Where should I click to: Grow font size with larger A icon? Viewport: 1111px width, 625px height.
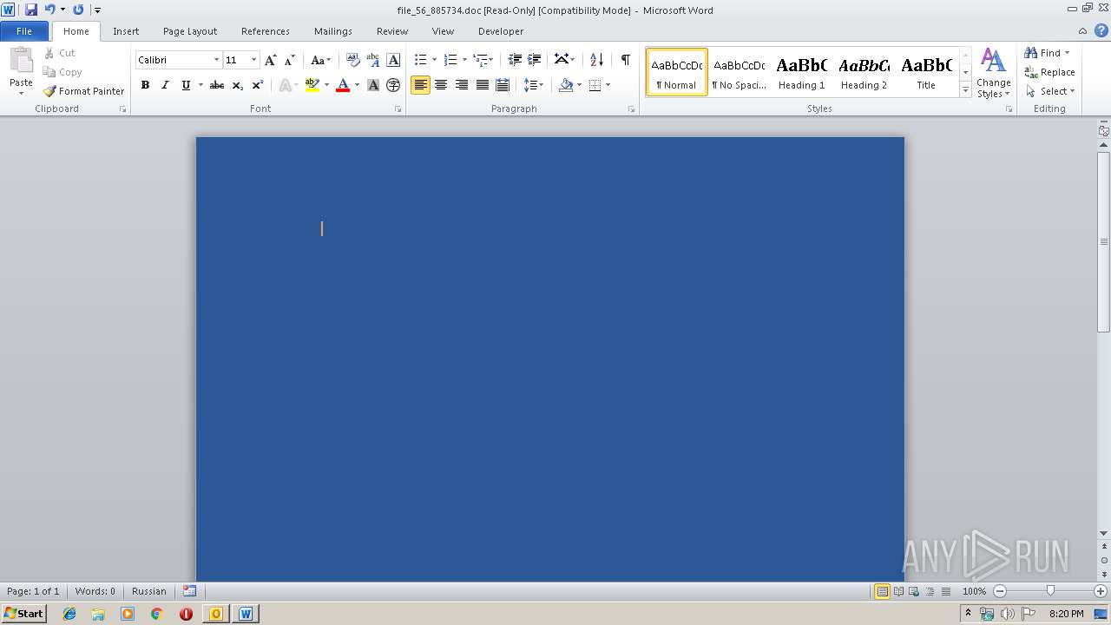click(x=271, y=60)
